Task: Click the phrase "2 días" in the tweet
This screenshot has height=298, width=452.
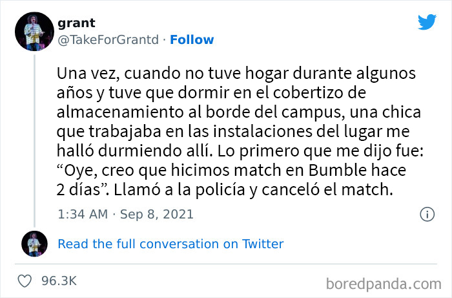Action: coord(79,191)
